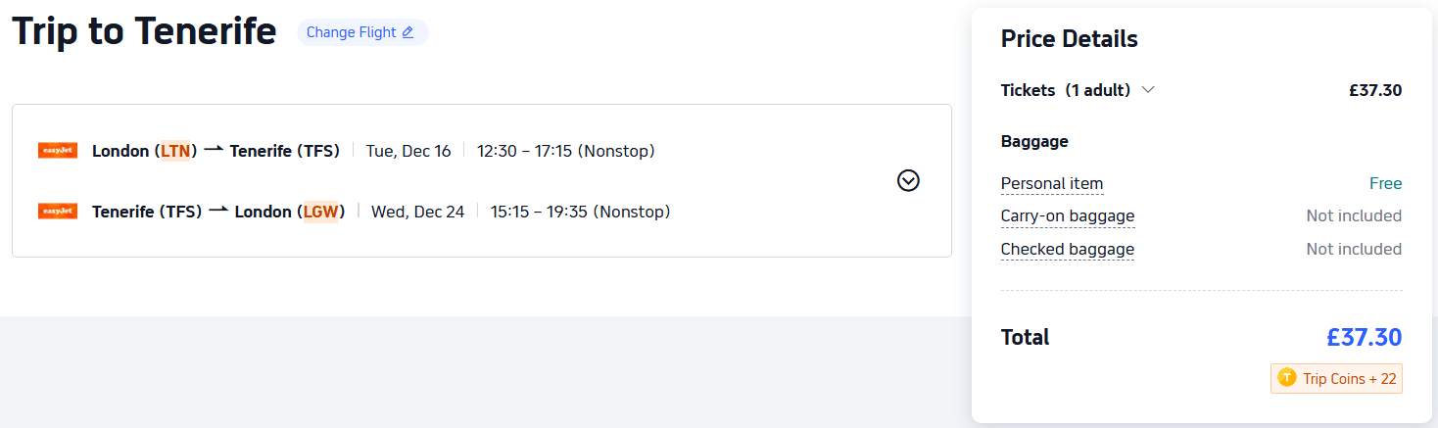Click the arrow between Tenerife and London (LGW)

point(218,211)
